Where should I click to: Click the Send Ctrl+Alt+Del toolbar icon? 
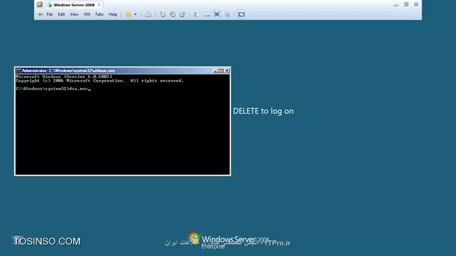click(x=149, y=14)
